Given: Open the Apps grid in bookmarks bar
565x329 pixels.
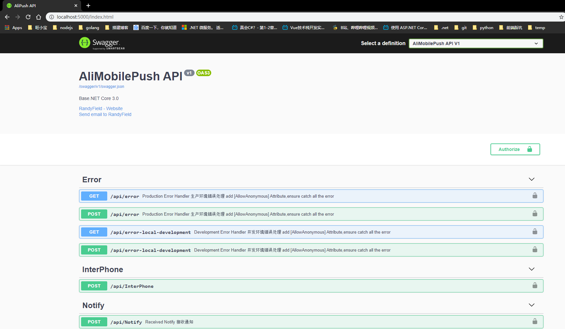Looking at the screenshot, I should 13,28.
